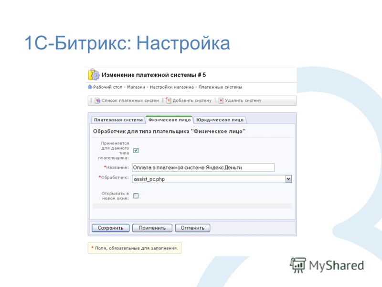Click Удалить систему toolbar link
Viewport: 382px width, 287px height.
coord(243,100)
